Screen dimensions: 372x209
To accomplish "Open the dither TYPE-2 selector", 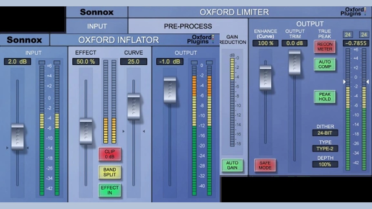I will coord(325,149).
